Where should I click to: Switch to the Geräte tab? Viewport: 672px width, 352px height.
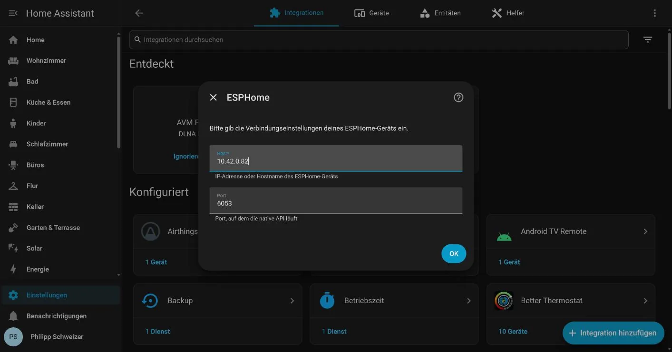point(371,13)
